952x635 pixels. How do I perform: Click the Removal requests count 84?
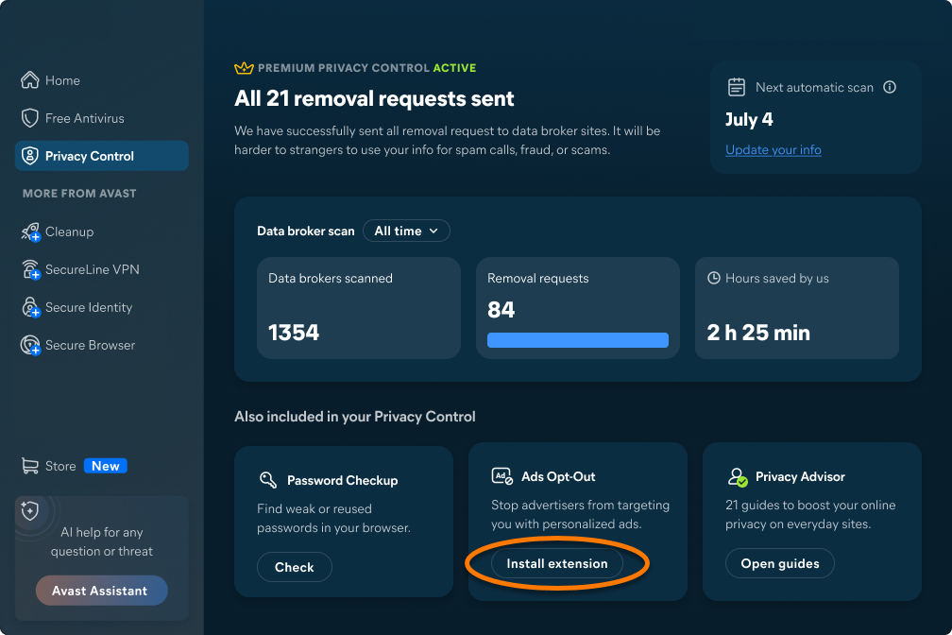coord(501,310)
